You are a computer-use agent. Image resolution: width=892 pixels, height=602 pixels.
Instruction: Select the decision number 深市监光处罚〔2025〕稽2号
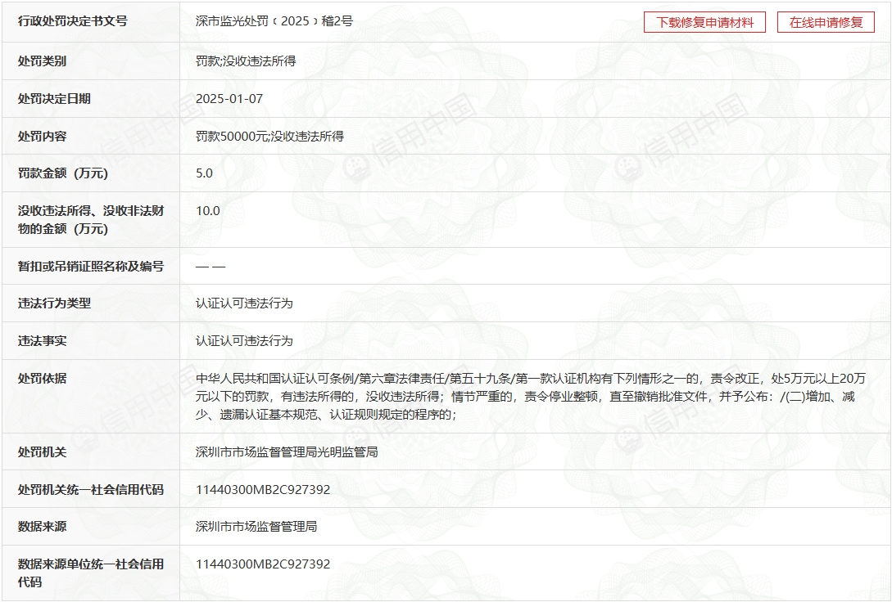coord(274,21)
